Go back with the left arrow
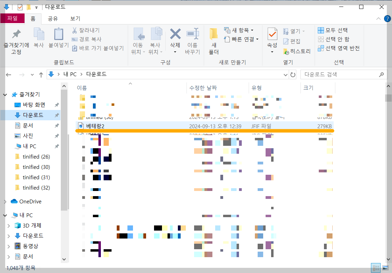 pyautogui.click(x=9, y=74)
